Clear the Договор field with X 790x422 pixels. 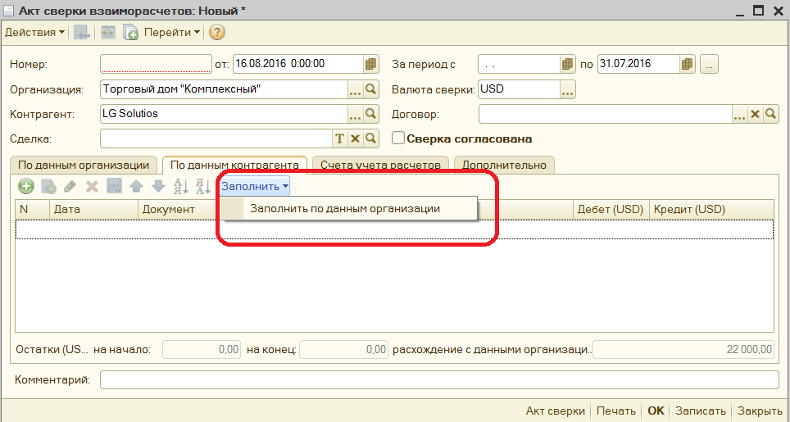click(x=755, y=115)
